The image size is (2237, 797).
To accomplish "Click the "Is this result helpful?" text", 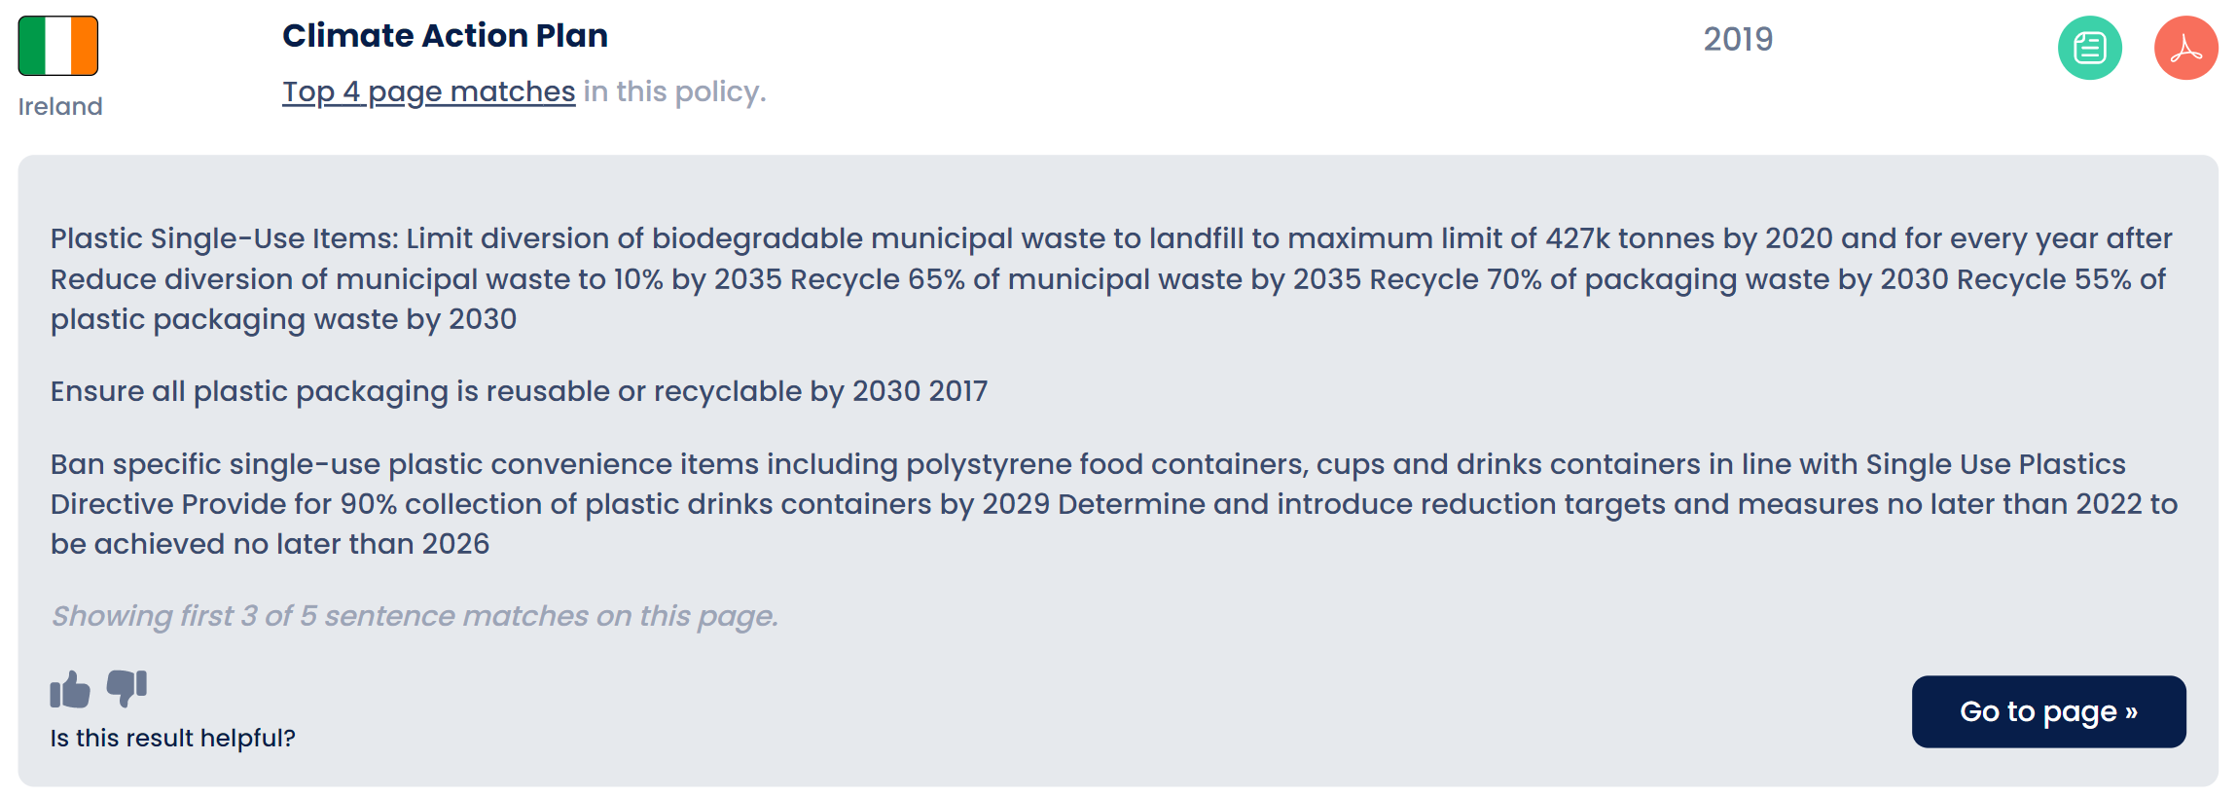I will (172, 738).
